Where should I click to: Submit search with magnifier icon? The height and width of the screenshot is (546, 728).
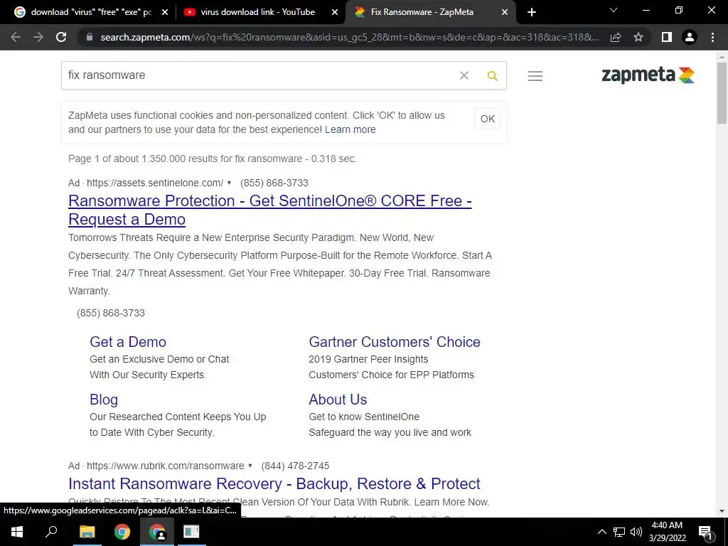pos(493,75)
